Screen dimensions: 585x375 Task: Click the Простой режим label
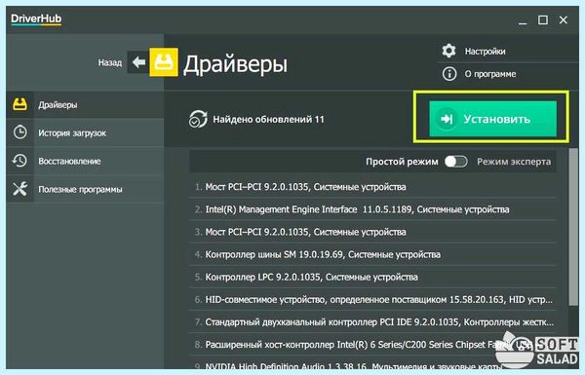[x=402, y=162]
